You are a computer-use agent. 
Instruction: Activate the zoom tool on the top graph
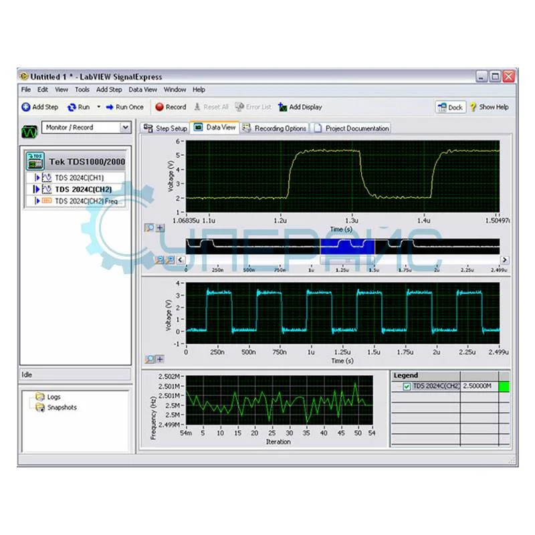150,227
